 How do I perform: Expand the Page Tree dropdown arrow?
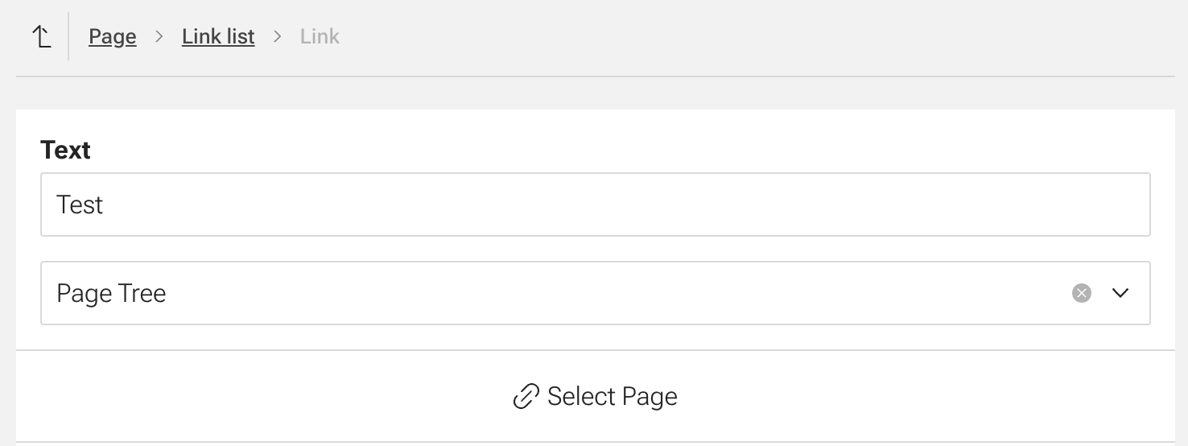[x=1120, y=293]
